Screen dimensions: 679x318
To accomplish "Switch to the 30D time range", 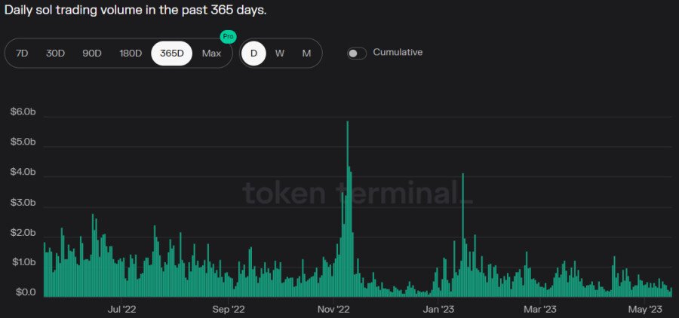I will pos(55,54).
